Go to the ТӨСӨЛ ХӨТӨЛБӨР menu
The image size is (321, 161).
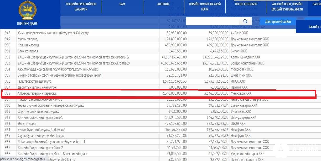(x=246, y=4)
